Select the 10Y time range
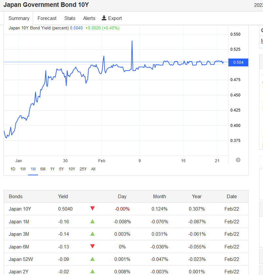This screenshot has height=275, width=263. tap(72, 169)
